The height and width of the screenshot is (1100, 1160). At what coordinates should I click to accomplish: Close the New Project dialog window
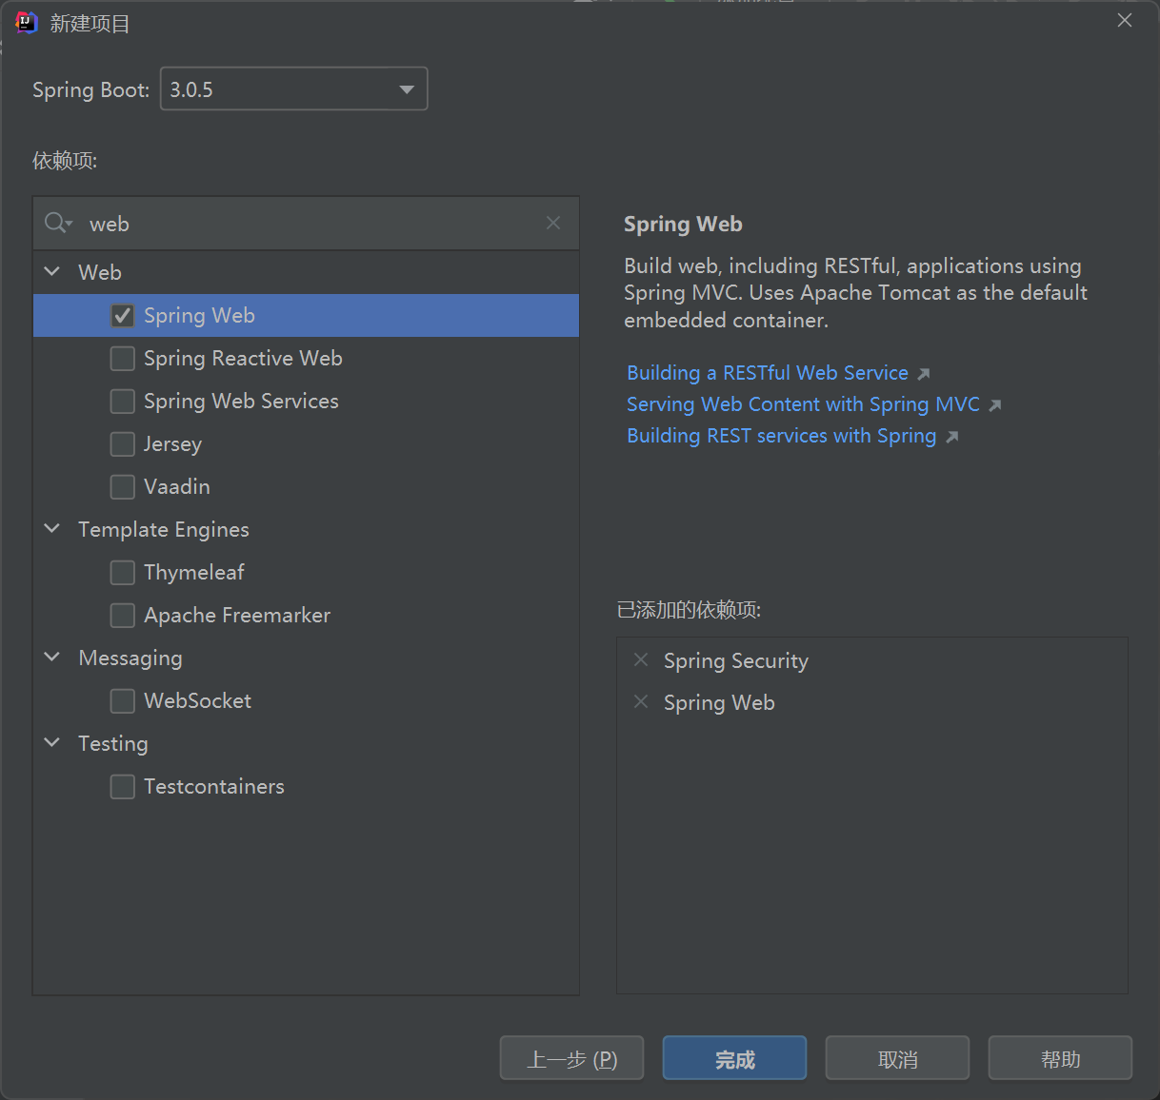(x=1125, y=21)
